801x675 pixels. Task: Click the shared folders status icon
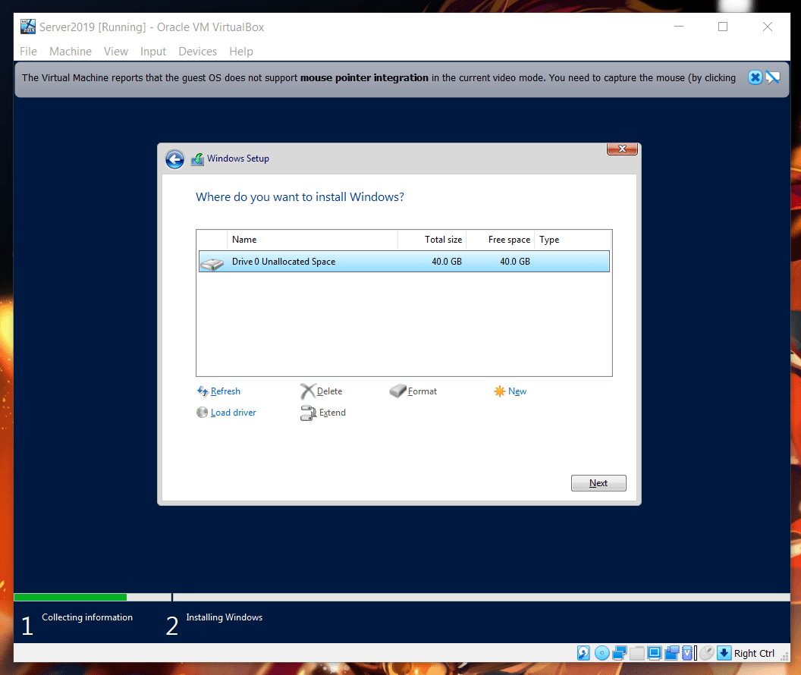[637, 653]
